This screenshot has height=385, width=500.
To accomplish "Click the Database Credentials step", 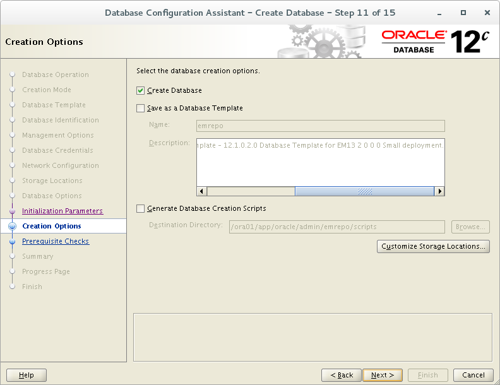I will coord(57,150).
